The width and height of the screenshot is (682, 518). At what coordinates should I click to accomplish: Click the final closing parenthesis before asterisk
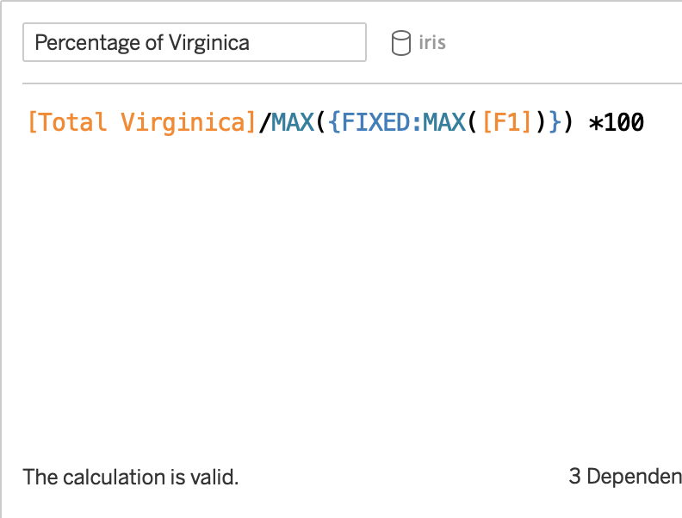click(568, 122)
